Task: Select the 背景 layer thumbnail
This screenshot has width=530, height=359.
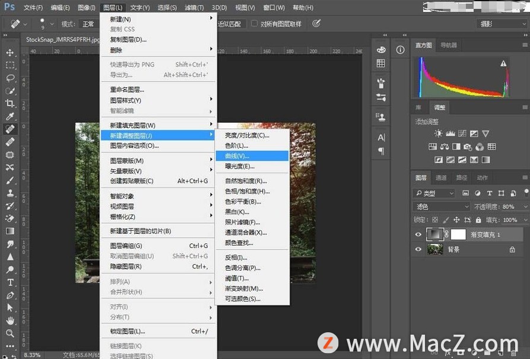Action: [x=435, y=249]
